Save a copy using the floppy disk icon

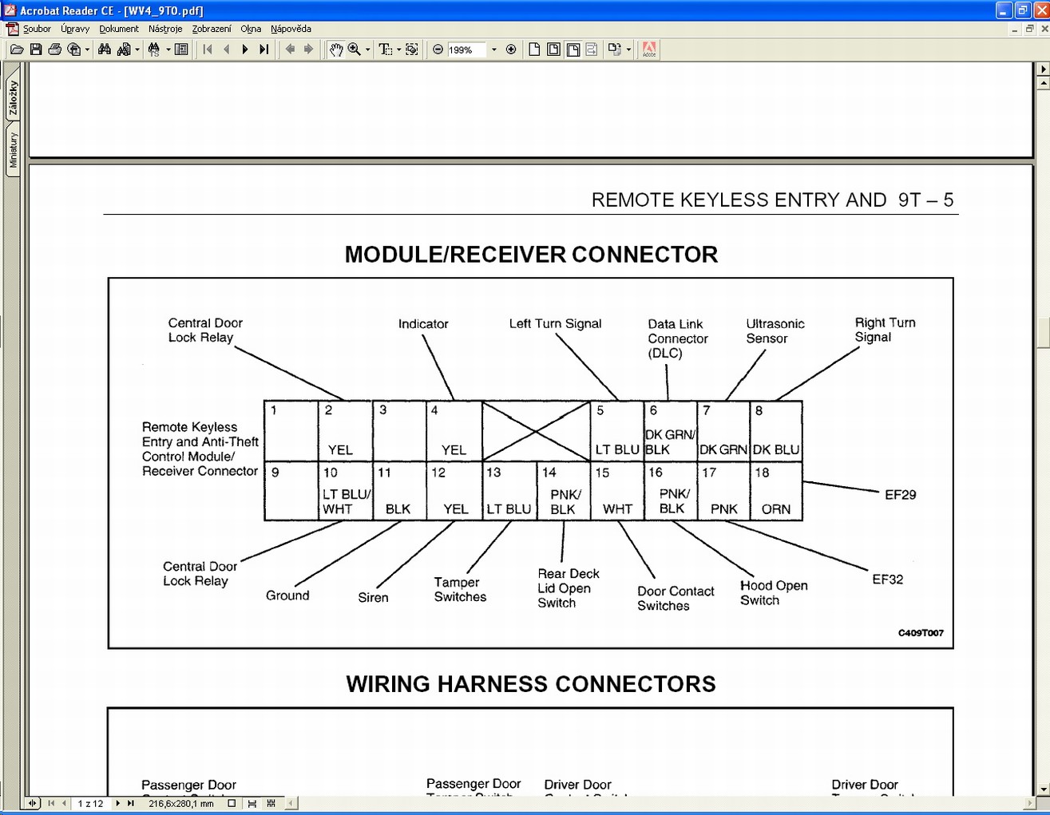pos(36,49)
